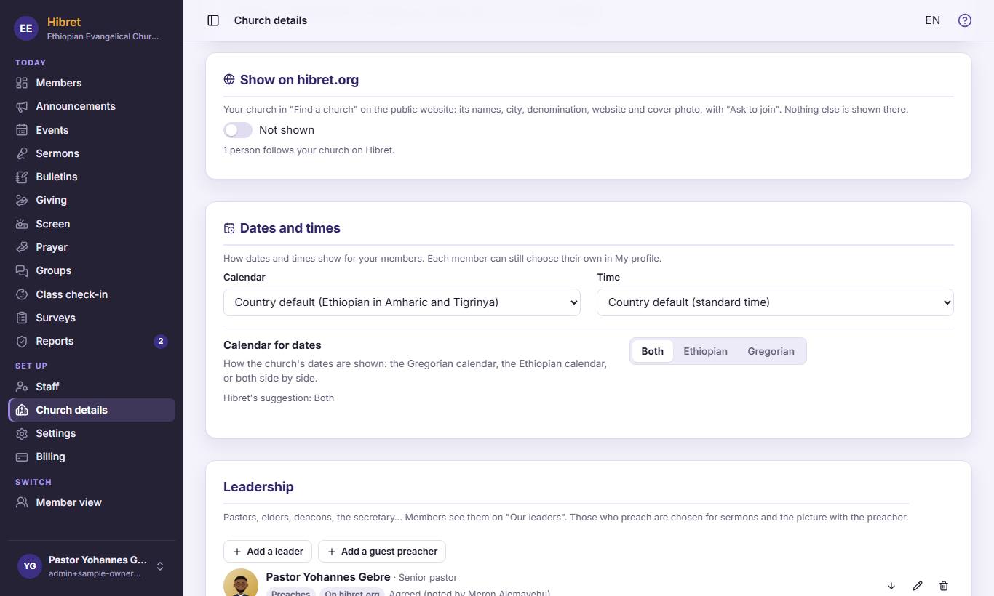Toggle the sidebar panel icon
The height and width of the screenshot is (596, 994).
[213, 20]
